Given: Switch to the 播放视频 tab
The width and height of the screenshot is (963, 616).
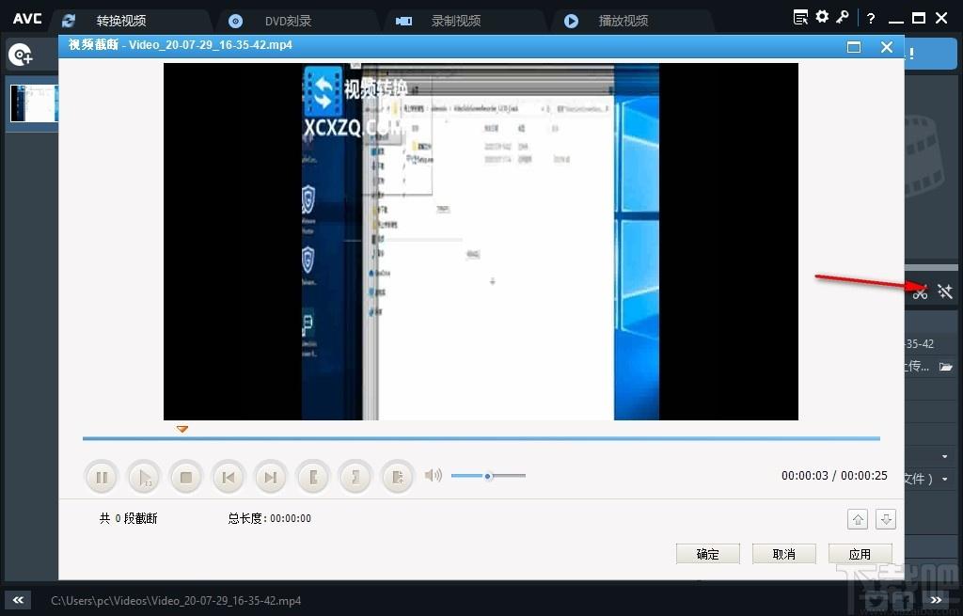Looking at the screenshot, I should coord(624,21).
